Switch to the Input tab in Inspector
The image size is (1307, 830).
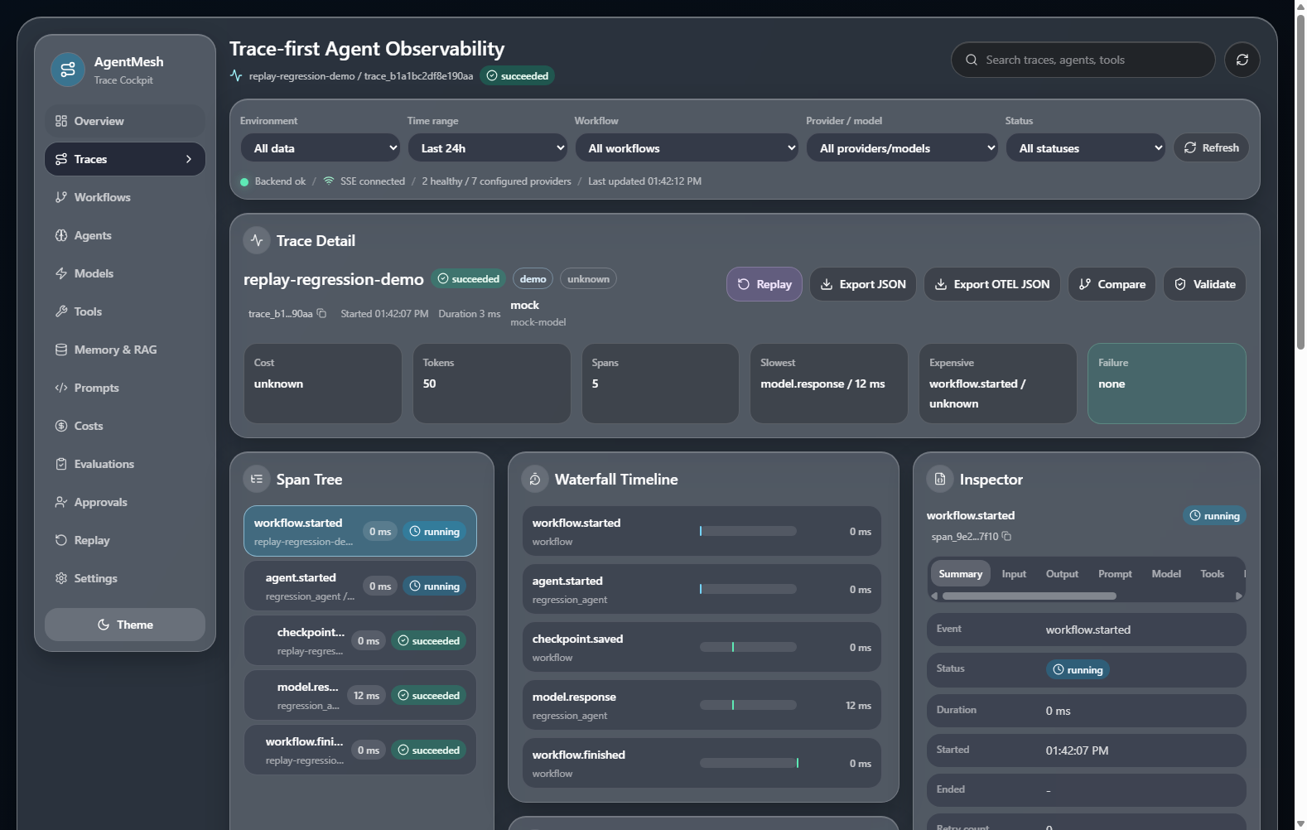pyautogui.click(x=1014, y=573)
